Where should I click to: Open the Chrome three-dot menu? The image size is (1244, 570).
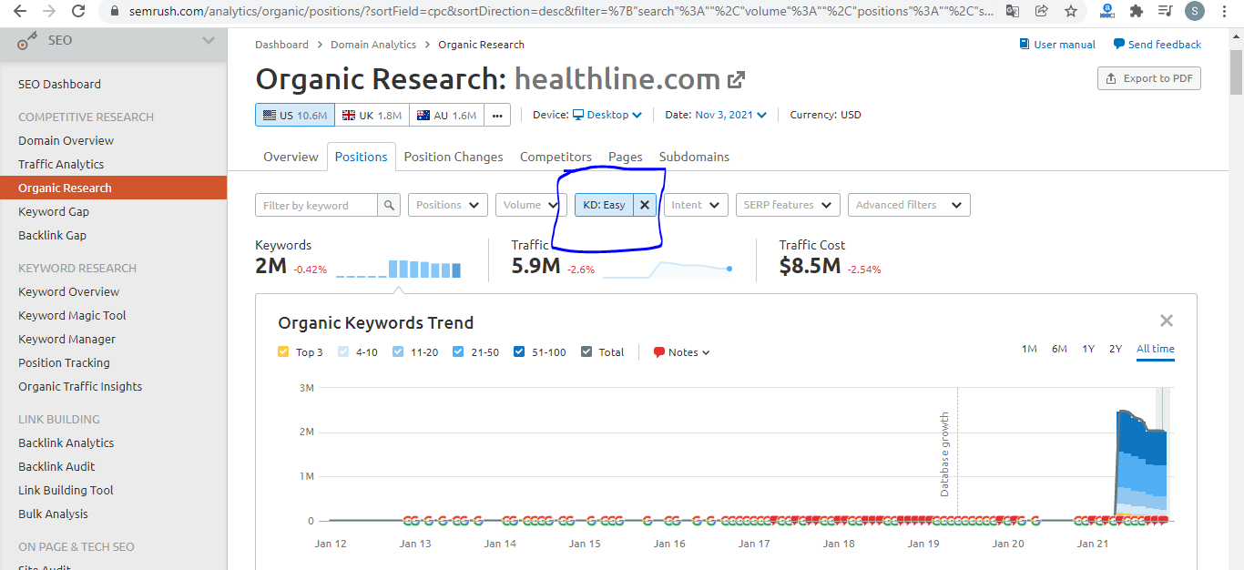click(1223, 11)
